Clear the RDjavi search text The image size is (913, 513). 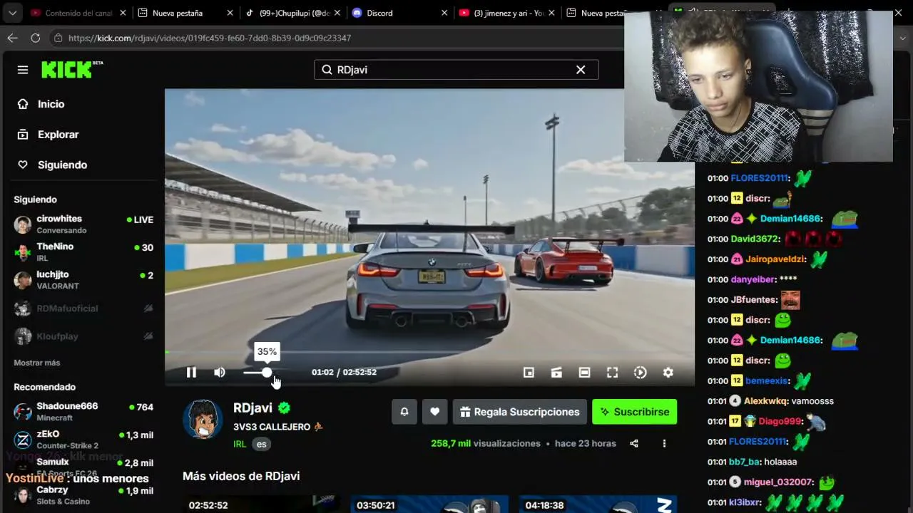point(581,70)
